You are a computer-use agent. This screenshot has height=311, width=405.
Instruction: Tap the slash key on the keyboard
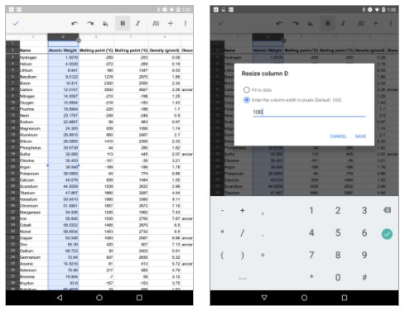click(242, 233)
